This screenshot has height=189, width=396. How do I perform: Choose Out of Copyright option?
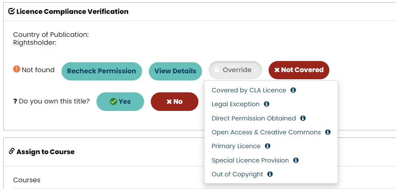click(237, 174)
